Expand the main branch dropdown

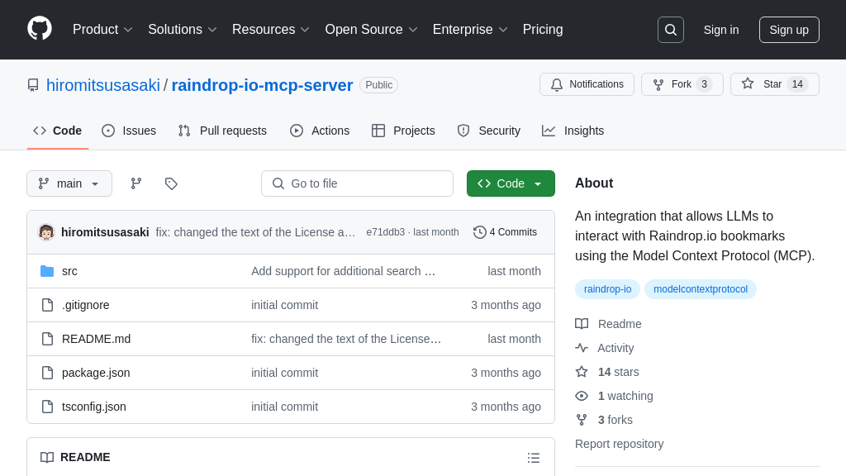[x=69, y=183]
